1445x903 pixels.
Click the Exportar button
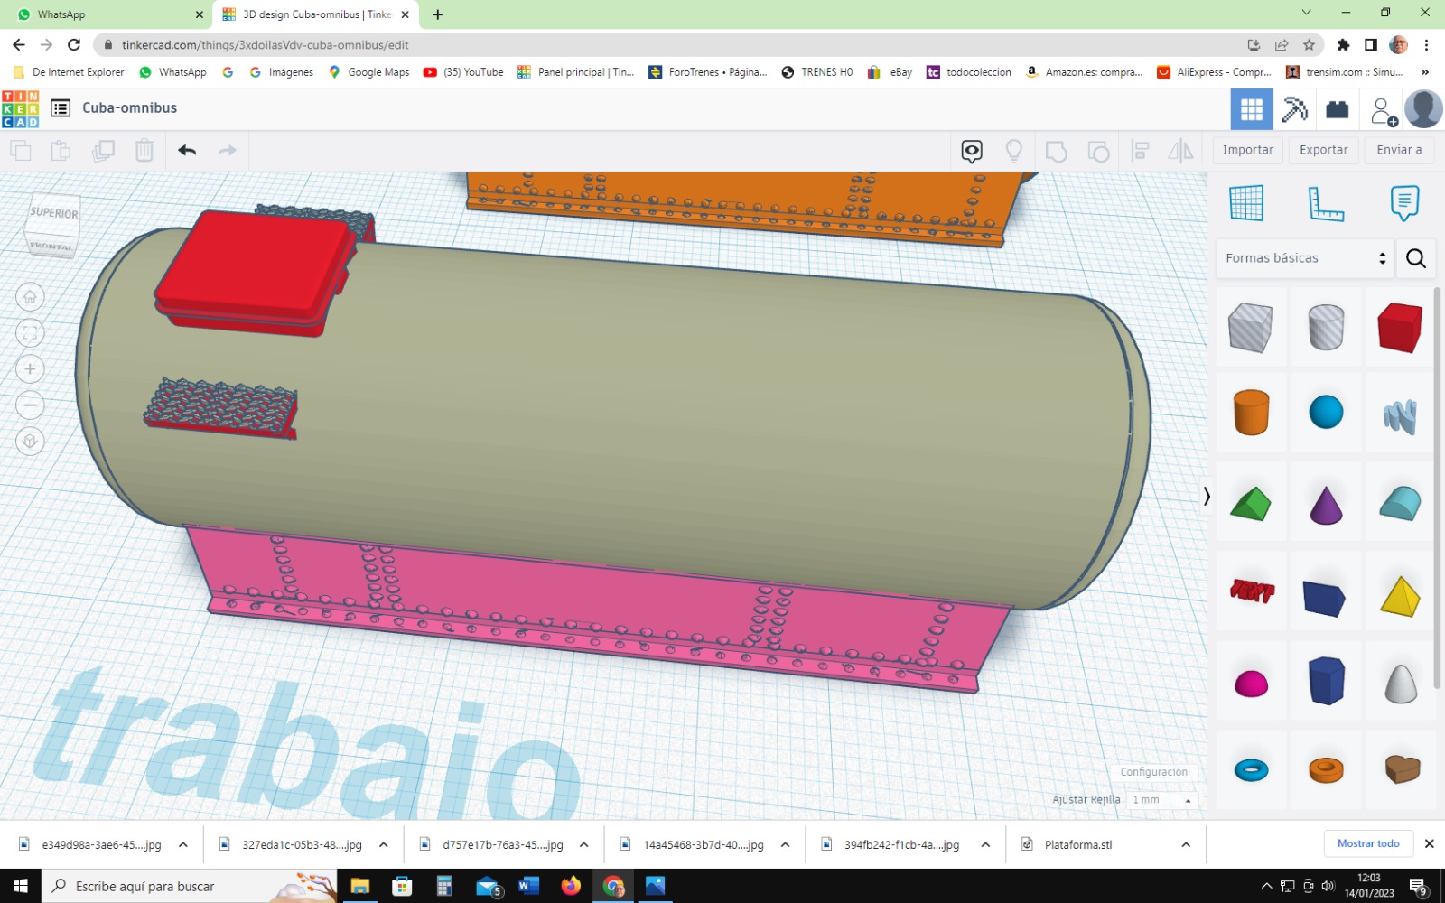(1323, 150)
